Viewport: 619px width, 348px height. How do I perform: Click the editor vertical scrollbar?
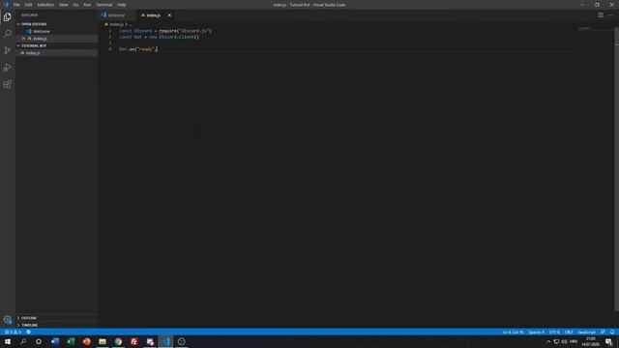(617, 170)
